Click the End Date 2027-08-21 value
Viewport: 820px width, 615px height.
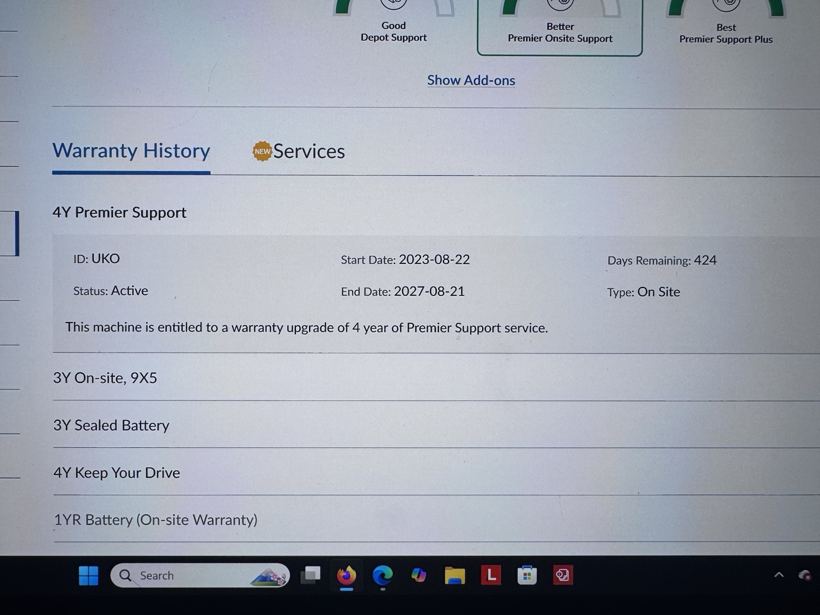(429, 291)
